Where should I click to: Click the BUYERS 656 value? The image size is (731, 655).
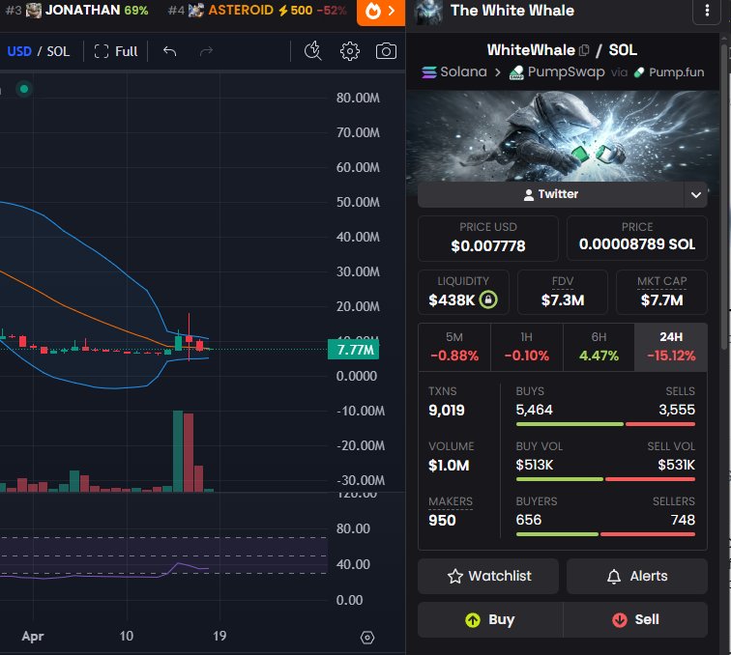[529, 520]
